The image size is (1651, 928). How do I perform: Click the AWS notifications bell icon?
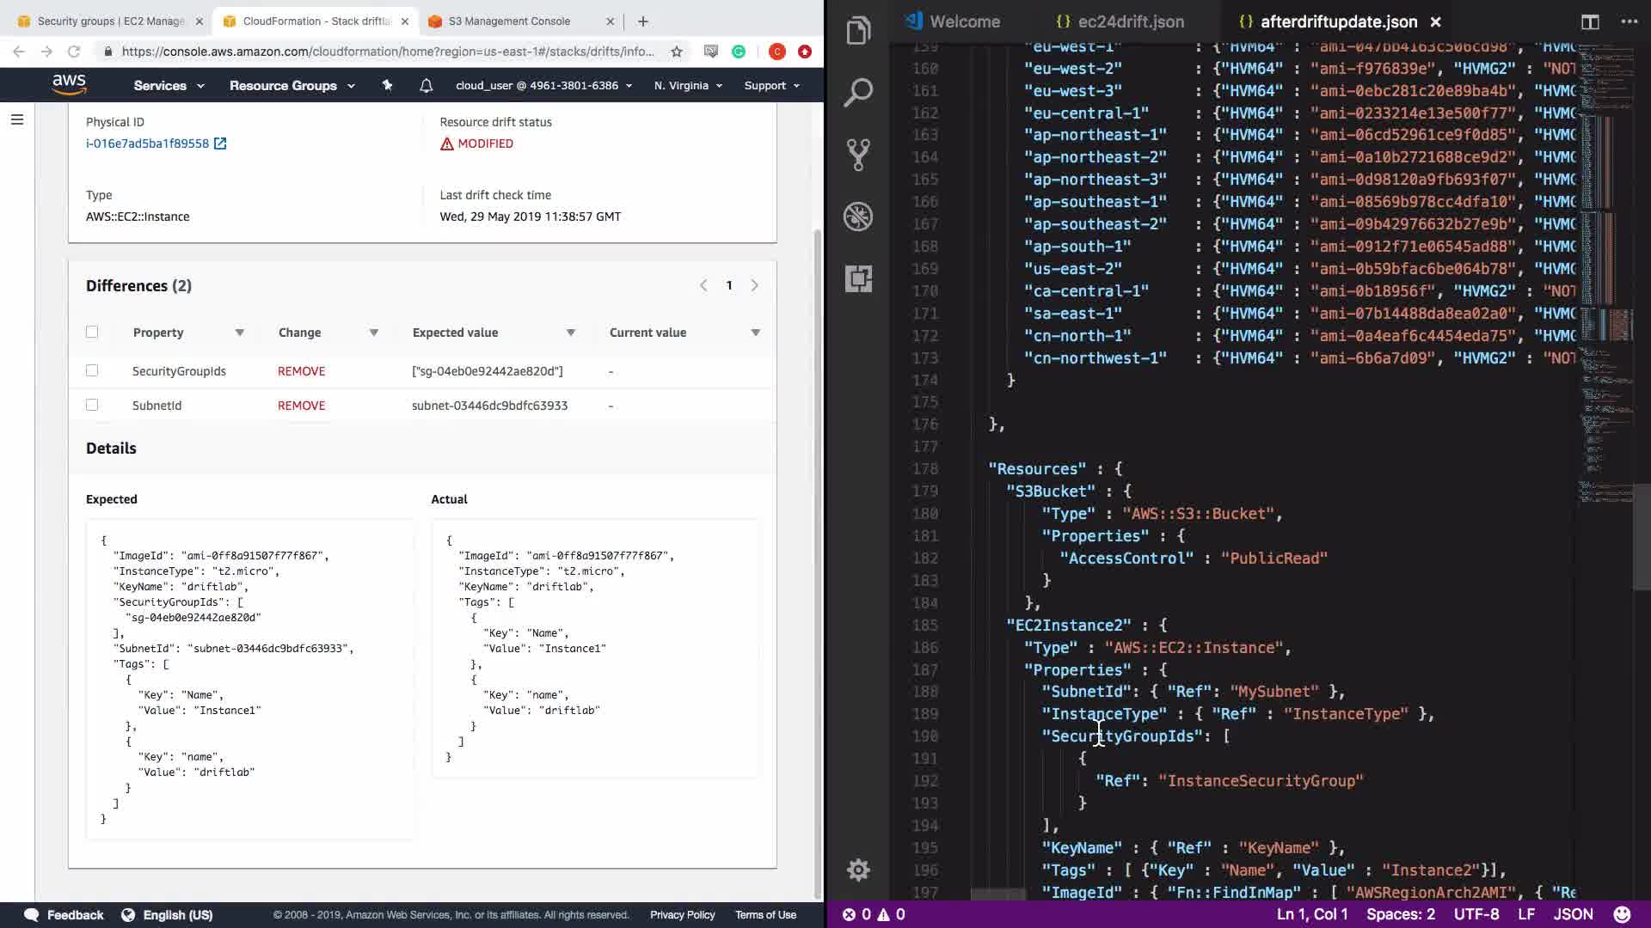[x=426, y=85]
